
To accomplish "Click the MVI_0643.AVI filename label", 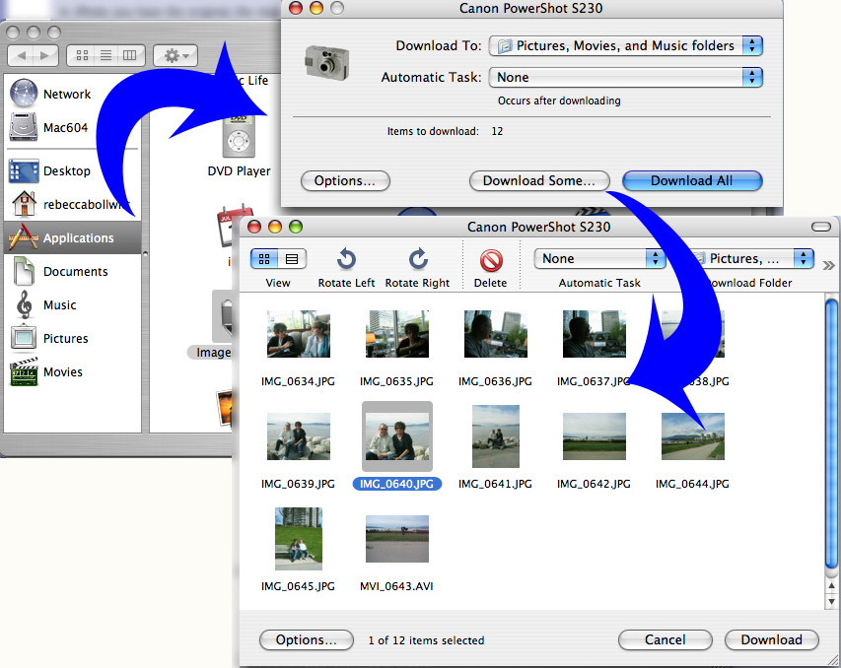I will click(x=396, y=586).
